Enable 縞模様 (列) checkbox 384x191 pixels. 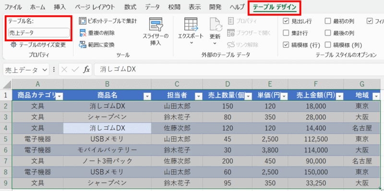328,45
